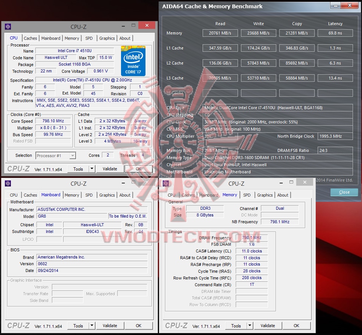Click Validate button in Memory CPU-Z window
Image resolution: width=362 pixels, height=335 pixels.
tap(268, 326)
